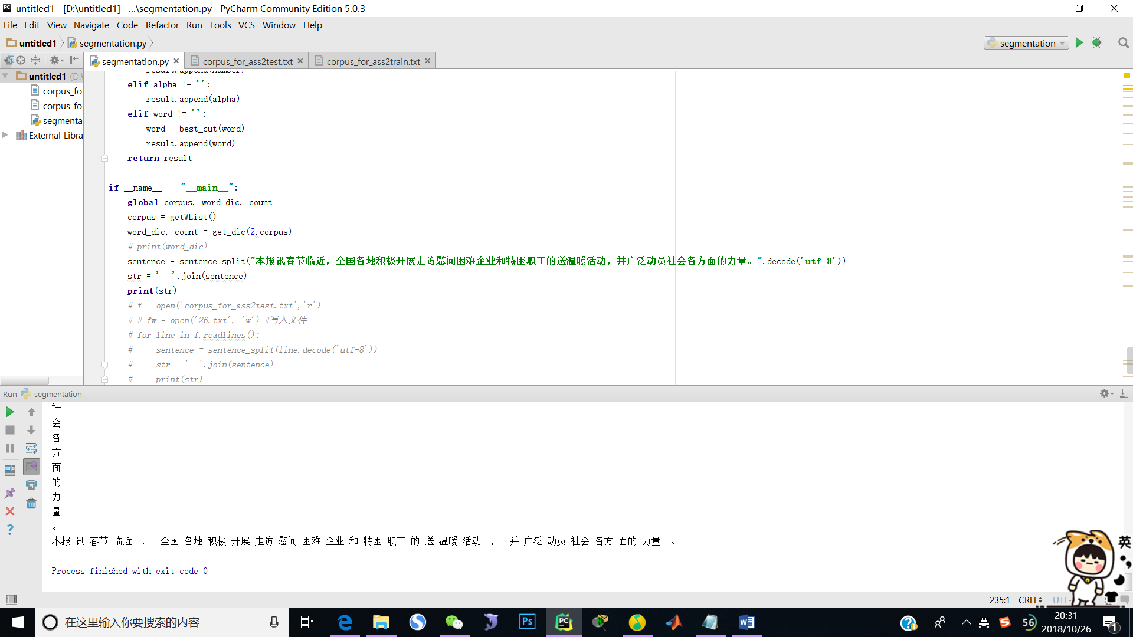The height and width of the screenshot is (637, 1133).
Task: Open the segmentation run configuration dropdown
Action: coord(1026,43)
